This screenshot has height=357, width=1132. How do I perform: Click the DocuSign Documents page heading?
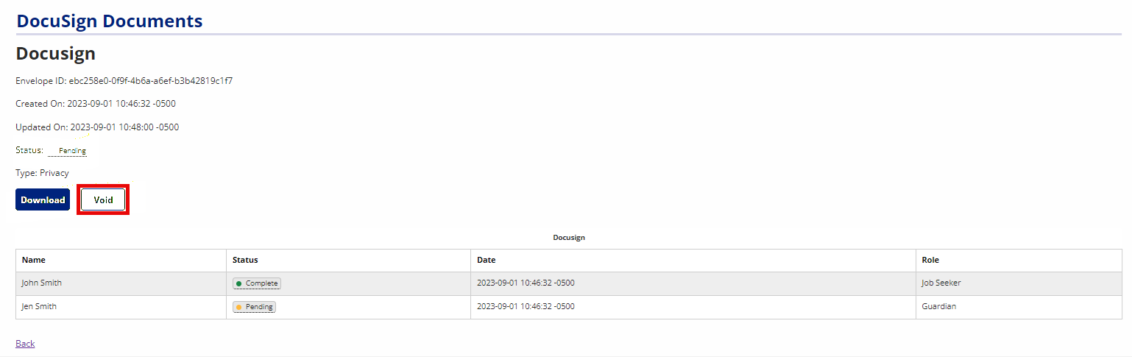(x=110, y=21)
